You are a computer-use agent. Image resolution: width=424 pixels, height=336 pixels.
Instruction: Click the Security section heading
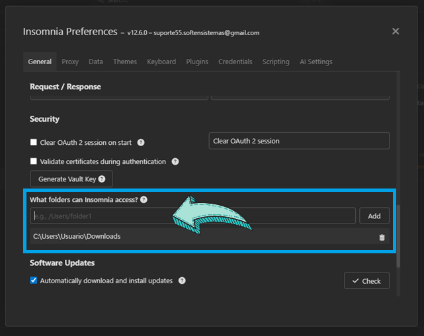pos(44,119)
